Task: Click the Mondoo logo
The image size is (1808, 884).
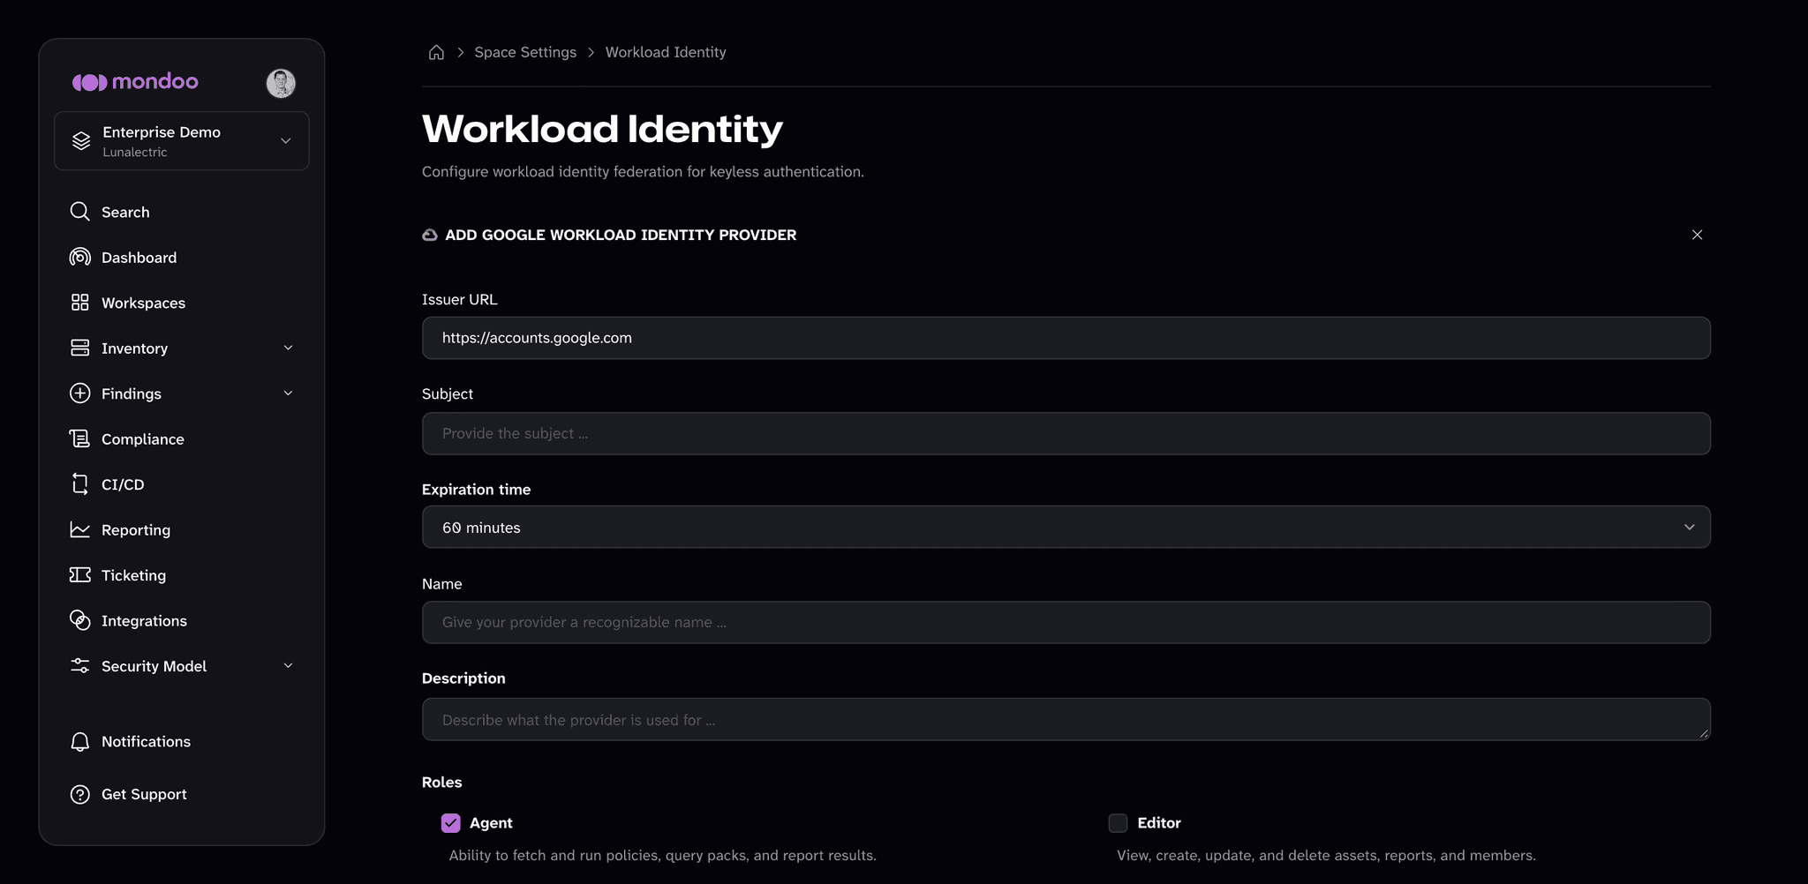Action: pos(135,82)
